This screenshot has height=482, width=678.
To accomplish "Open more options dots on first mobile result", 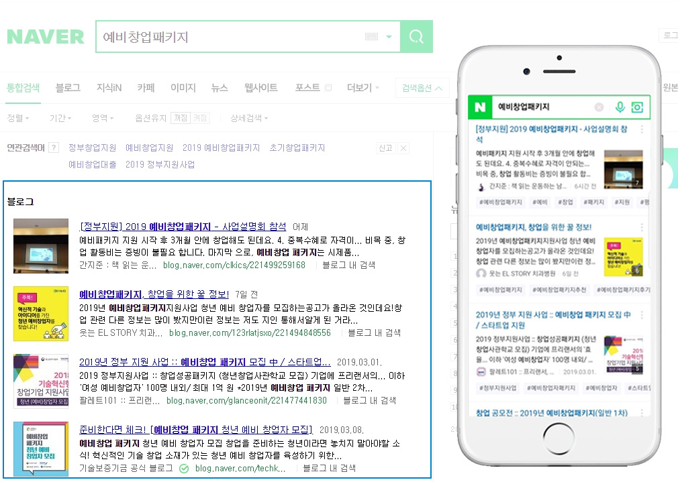I will pos(642,129).
